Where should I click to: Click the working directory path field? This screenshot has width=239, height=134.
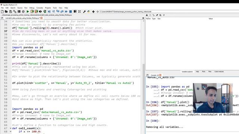169,12
